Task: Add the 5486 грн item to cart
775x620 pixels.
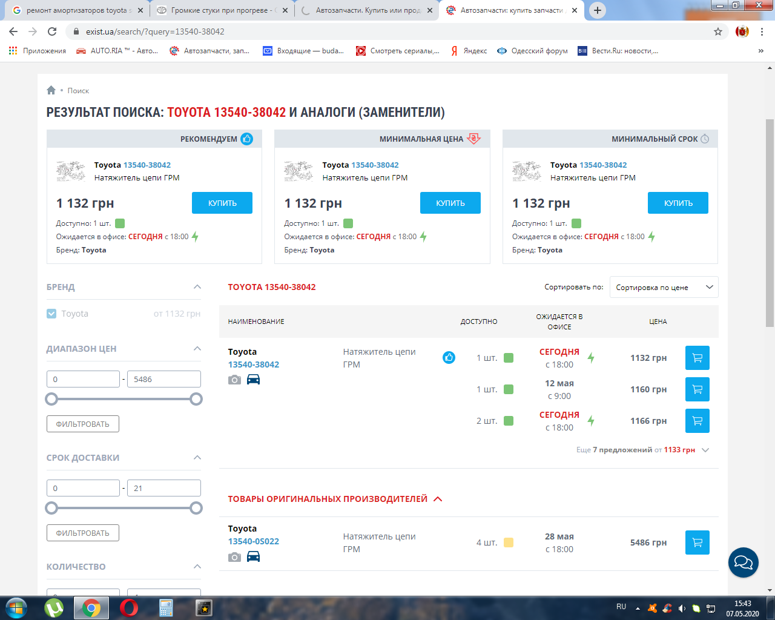Action: pos(697,542)
